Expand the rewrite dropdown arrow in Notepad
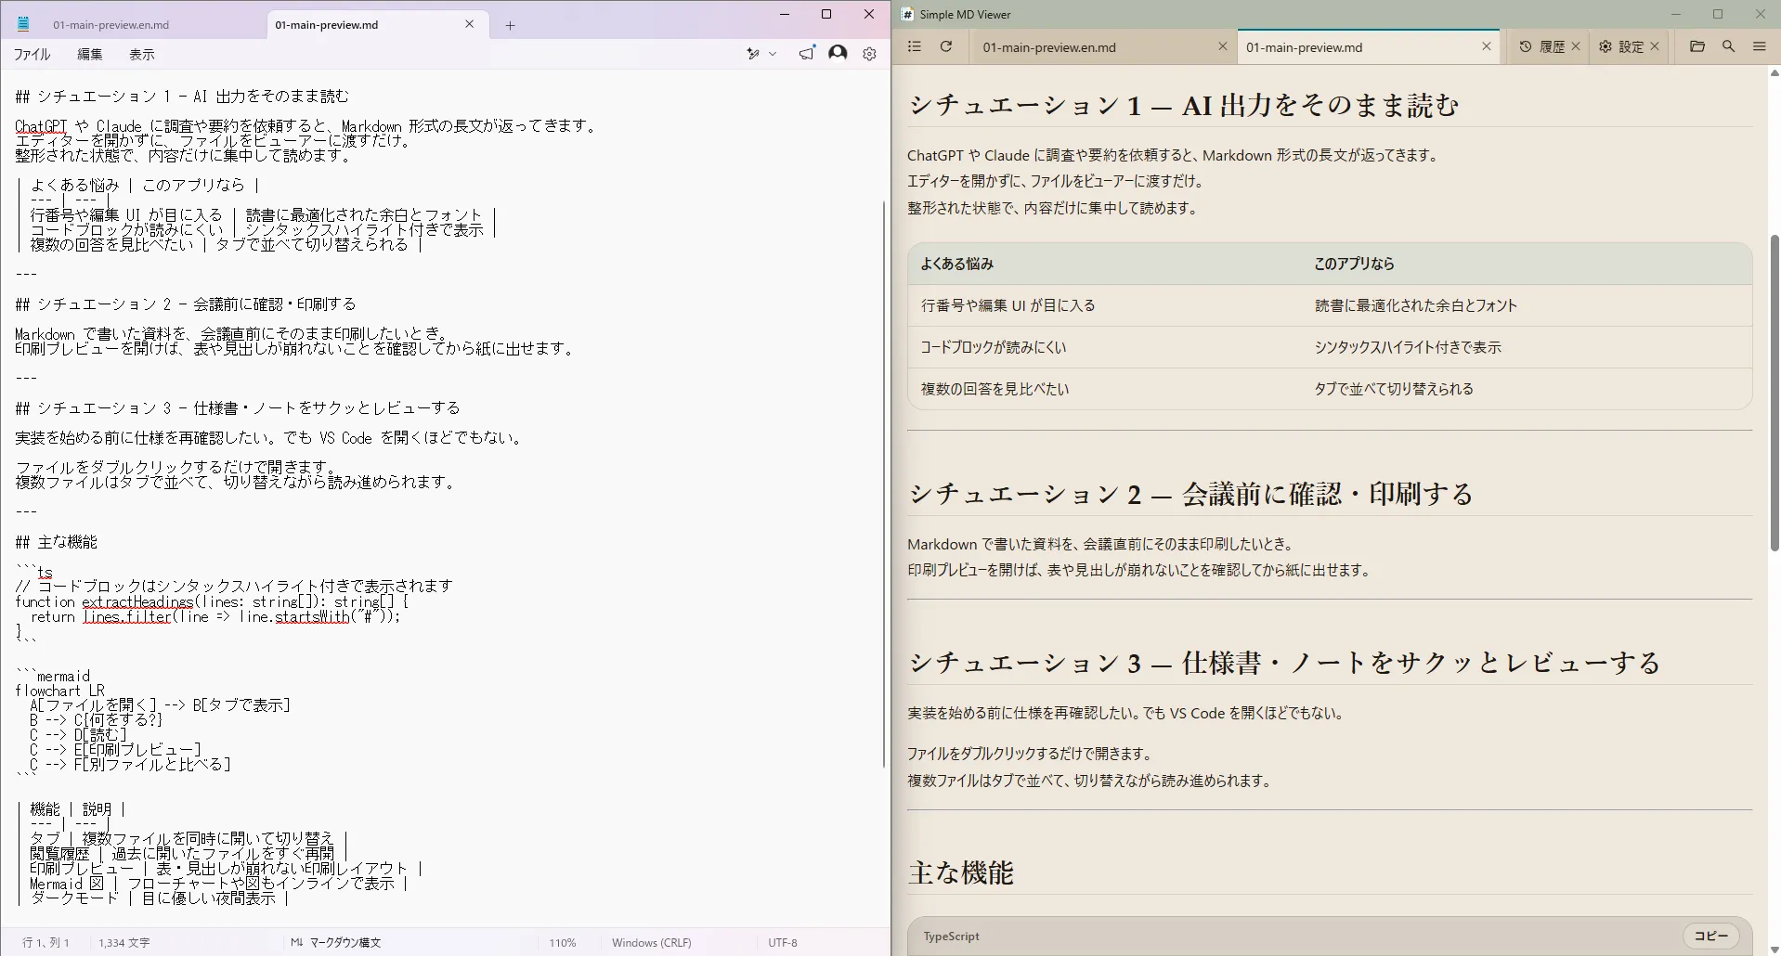1781x956 pixels. (x=773, y=54)
